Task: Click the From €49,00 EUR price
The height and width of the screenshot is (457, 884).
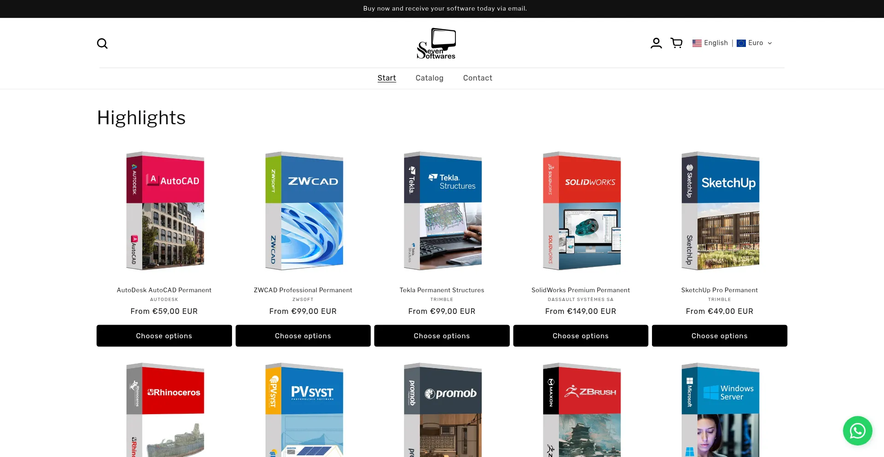Action: (x=720, y=312)
